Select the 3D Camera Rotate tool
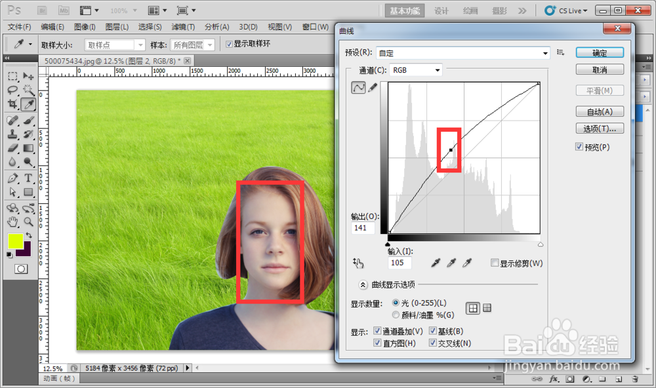 point(28,208)
